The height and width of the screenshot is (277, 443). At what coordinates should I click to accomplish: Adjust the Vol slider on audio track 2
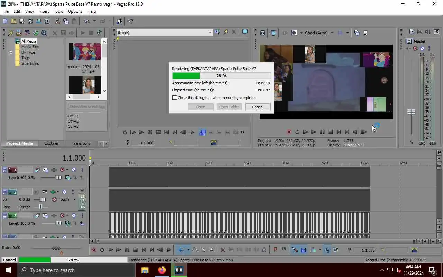pos(43,199)
